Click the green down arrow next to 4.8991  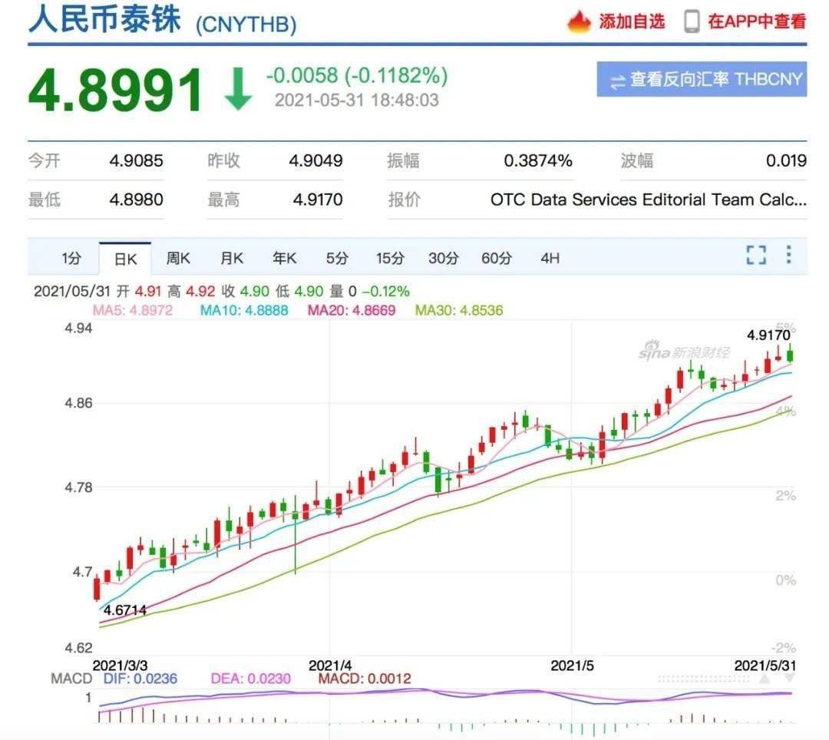[x=237, y=90]
